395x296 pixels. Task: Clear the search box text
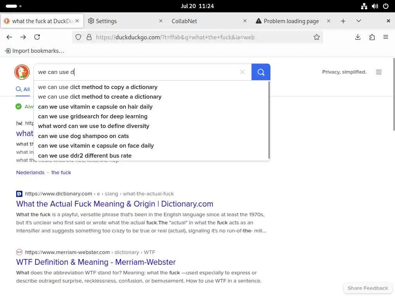[x=242, y=72]
